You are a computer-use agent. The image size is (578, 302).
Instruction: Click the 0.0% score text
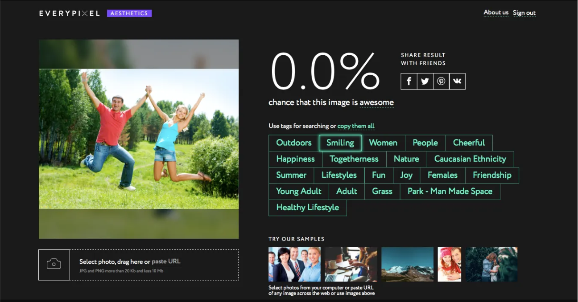point(325,71)
